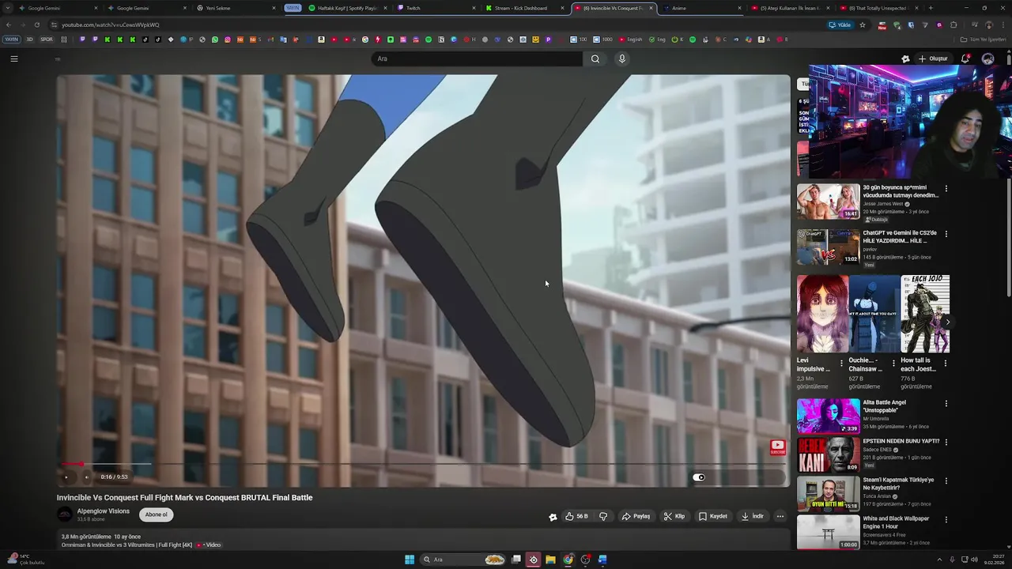Open options for EPSTEIN NEDEN BUNU YAPTI video
Viewport: 1012px width, 569px height.
click(946, 442)
